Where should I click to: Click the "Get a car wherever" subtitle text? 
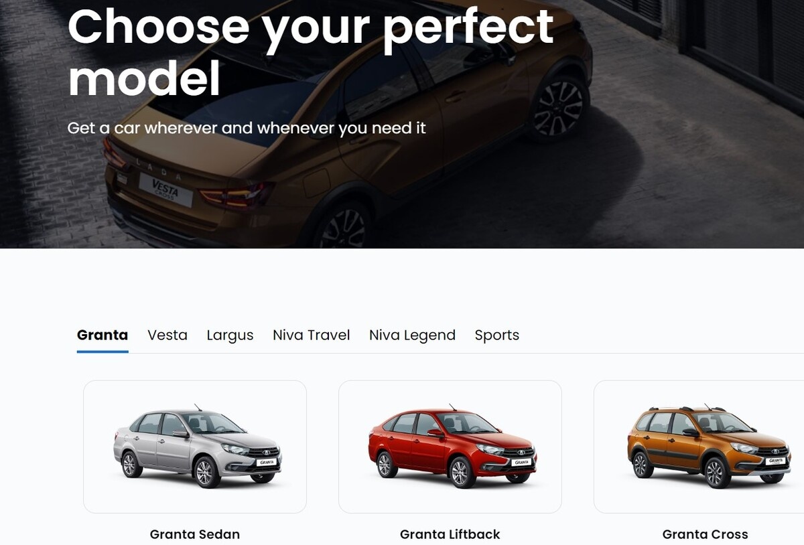coord(247,127)
